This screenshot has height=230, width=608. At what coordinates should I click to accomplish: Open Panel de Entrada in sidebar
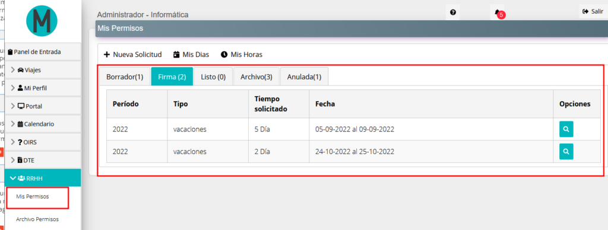[43, 52]
